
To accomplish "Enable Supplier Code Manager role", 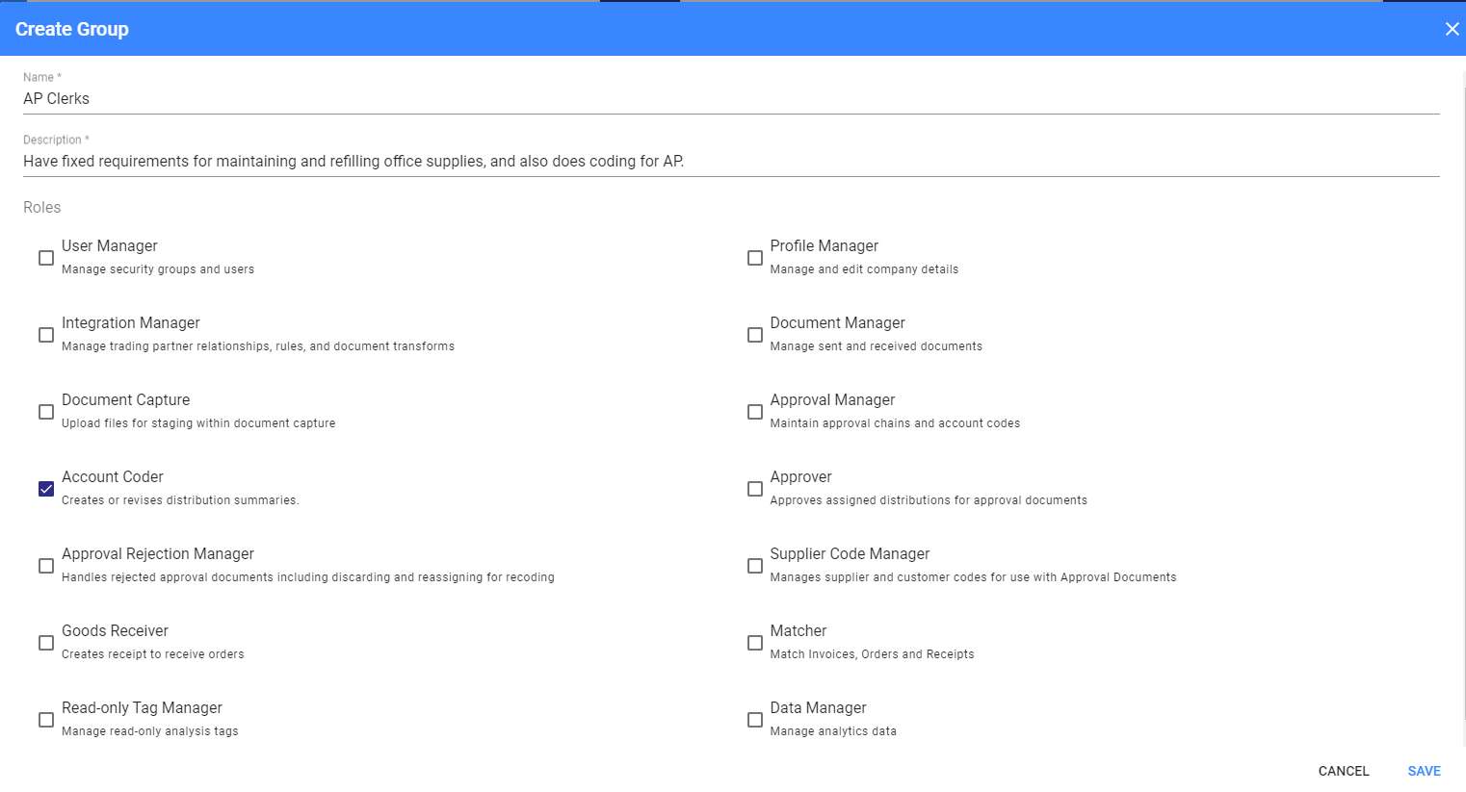I will (755, 566).
